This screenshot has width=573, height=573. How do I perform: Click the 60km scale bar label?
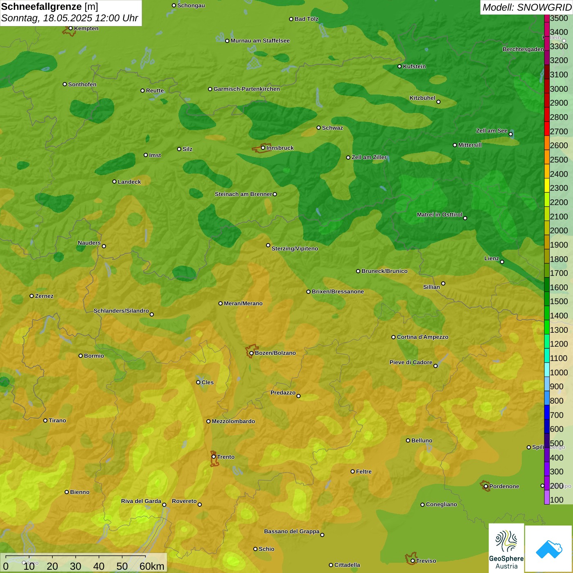152,566
